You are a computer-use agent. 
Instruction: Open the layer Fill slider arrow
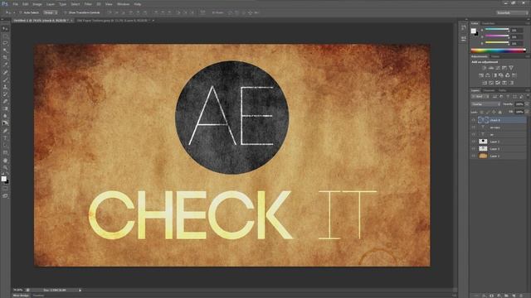pyautogui.click(x=527, y=112)
